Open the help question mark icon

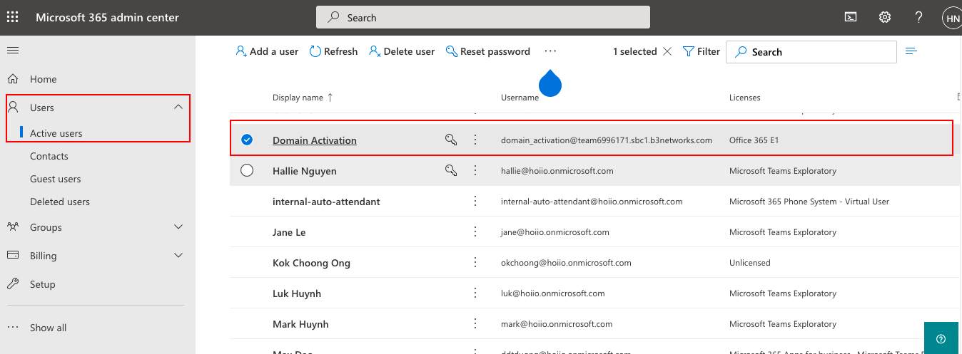[919, 17]
